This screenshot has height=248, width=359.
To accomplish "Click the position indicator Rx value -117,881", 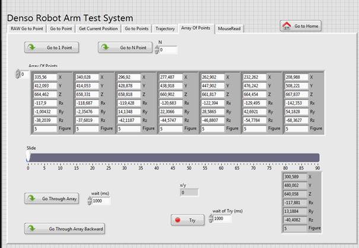I will click(295, 203).
